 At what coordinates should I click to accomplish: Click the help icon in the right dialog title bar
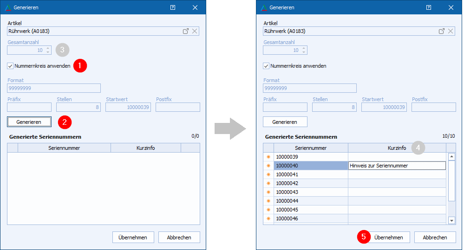tap(429, 8)
